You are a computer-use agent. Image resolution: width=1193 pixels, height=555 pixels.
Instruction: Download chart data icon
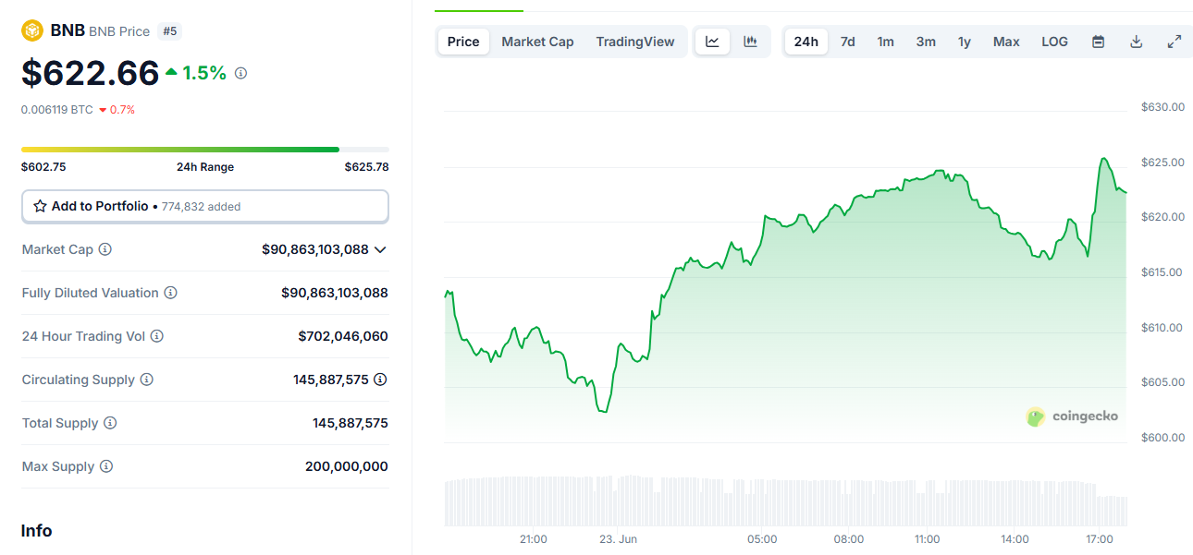tap(1136, 42)
